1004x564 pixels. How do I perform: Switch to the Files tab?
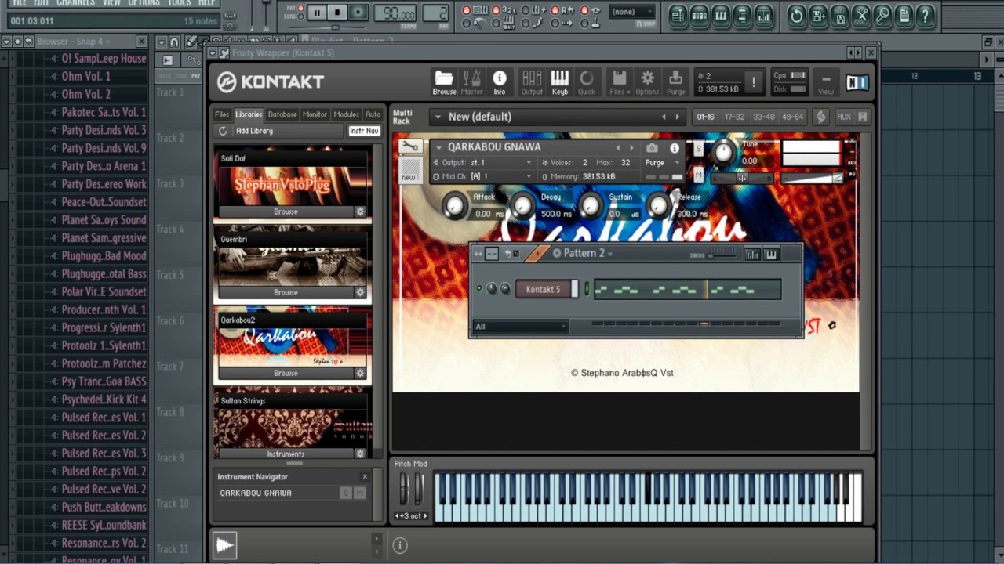[223, 114]
